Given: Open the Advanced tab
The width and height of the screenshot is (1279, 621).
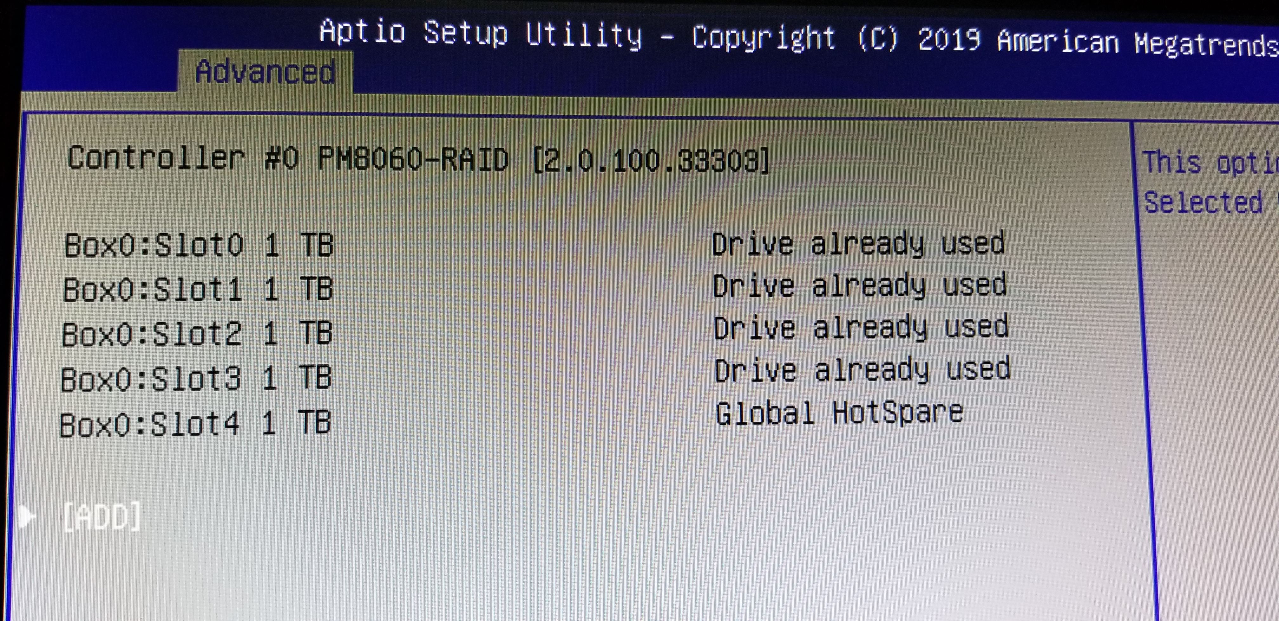Looking at the screenshot, I should click(x=265, y=72).
